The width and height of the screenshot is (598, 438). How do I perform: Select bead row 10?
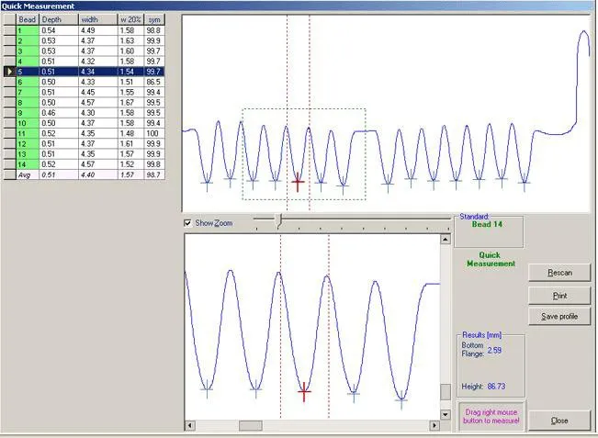point(84,123)
